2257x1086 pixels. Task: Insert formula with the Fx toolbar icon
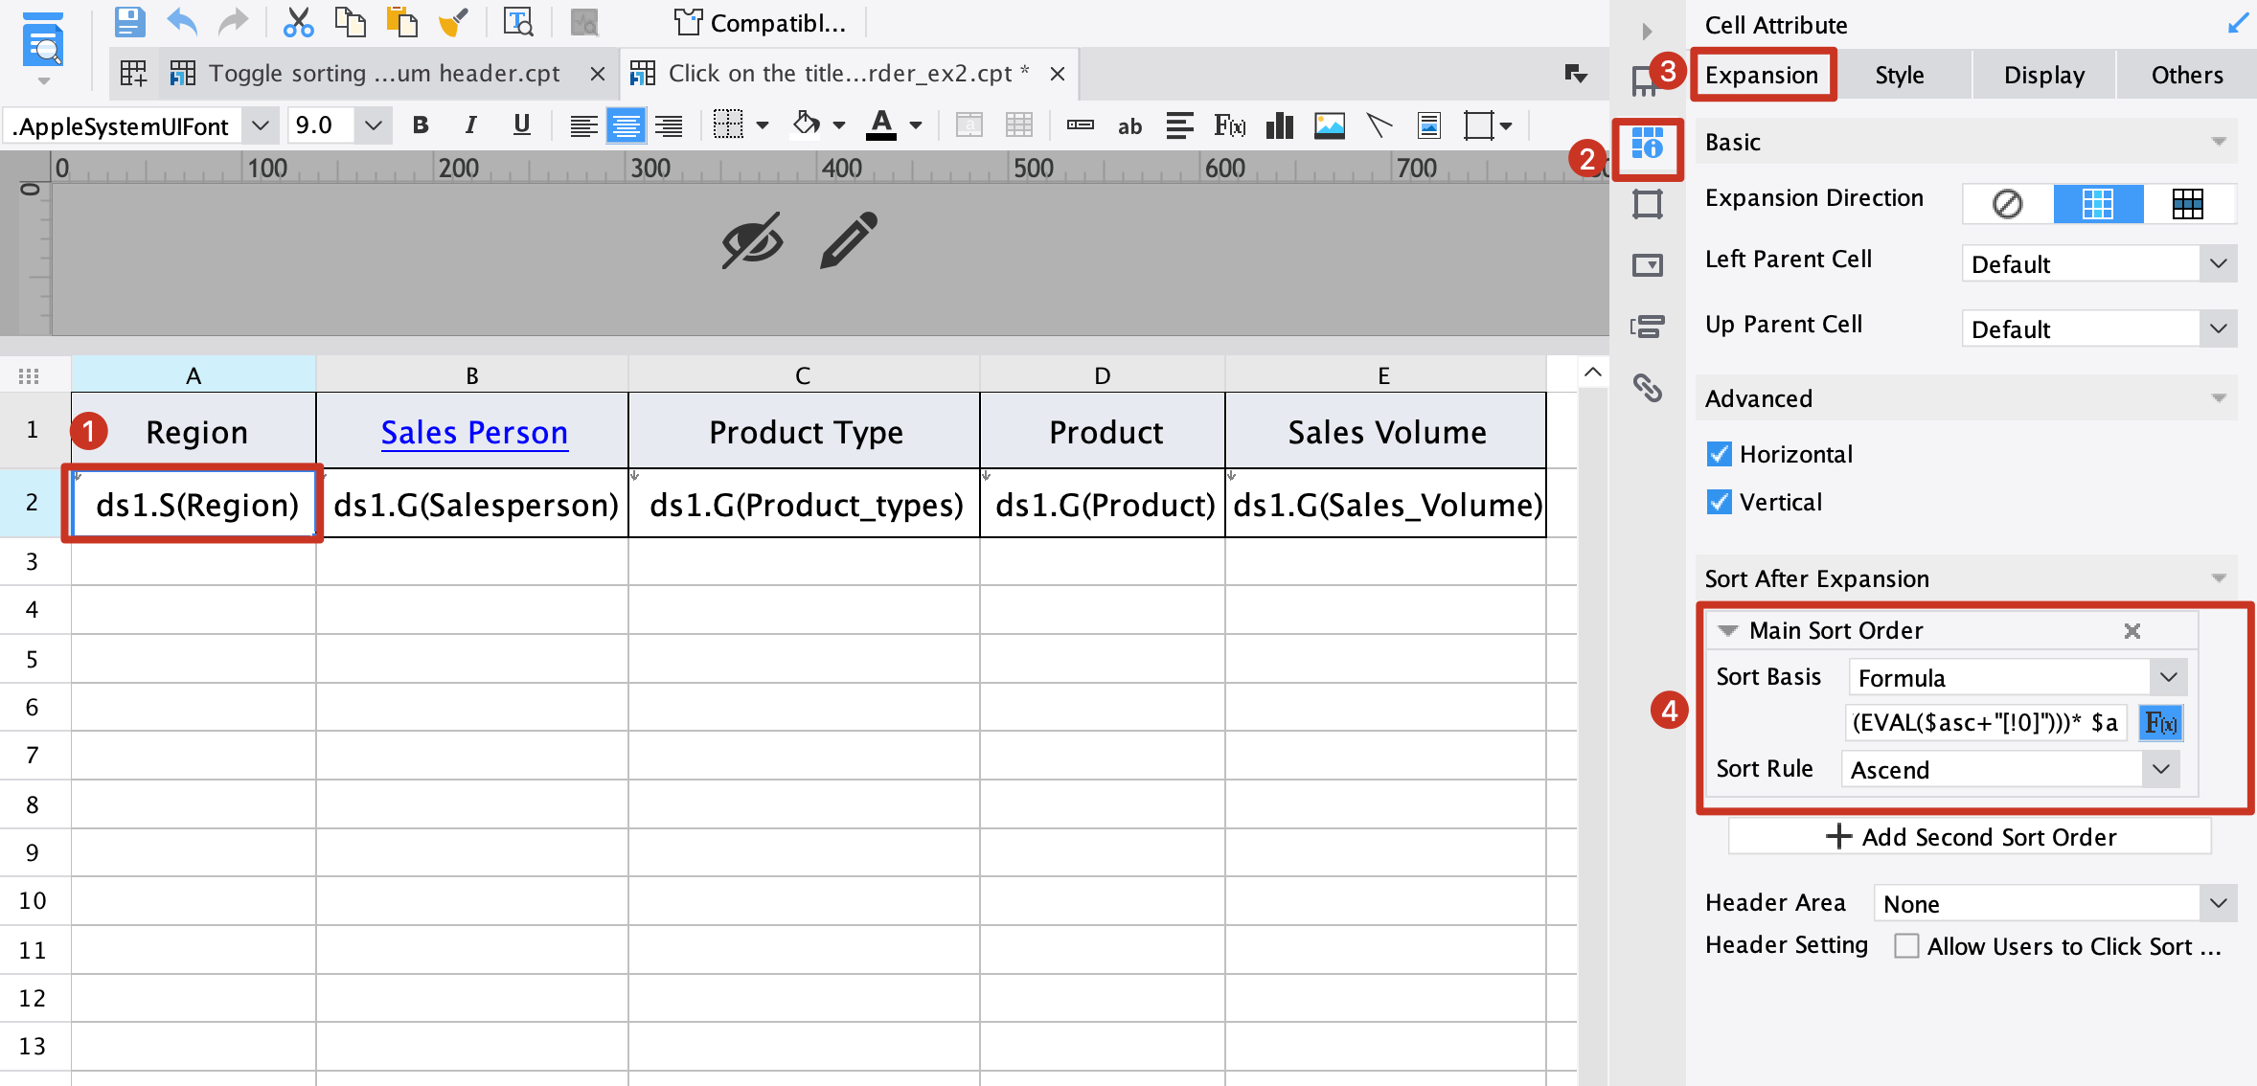click(1230, 125)
